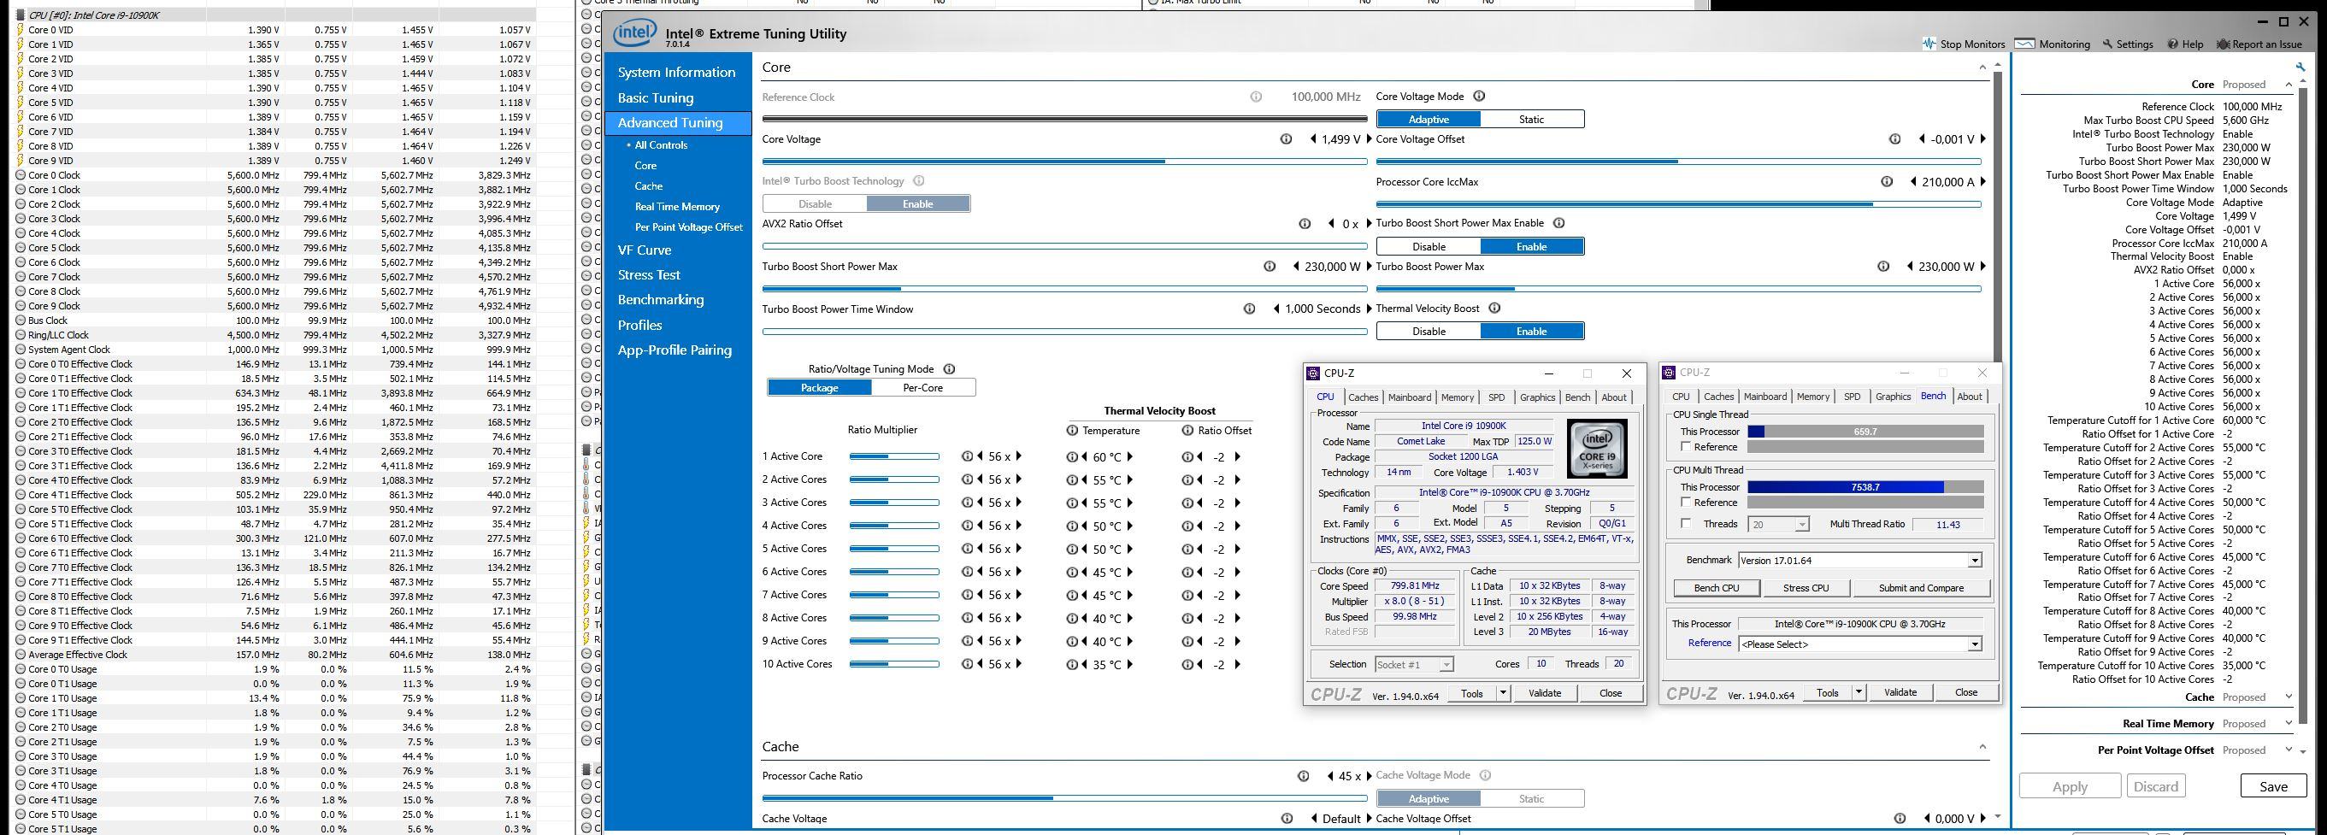Open the Memory tab in CPU-Z CPU window
Image resolution: width=2327 pixels, height=835 pixels.
(x=1457, y=397)
